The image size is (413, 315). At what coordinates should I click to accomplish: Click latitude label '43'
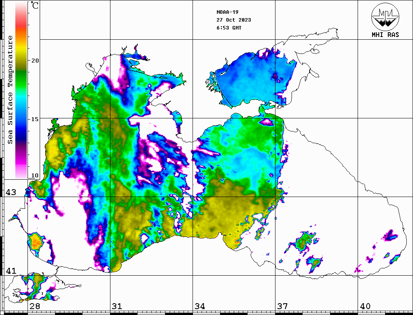tap(11, 192)
